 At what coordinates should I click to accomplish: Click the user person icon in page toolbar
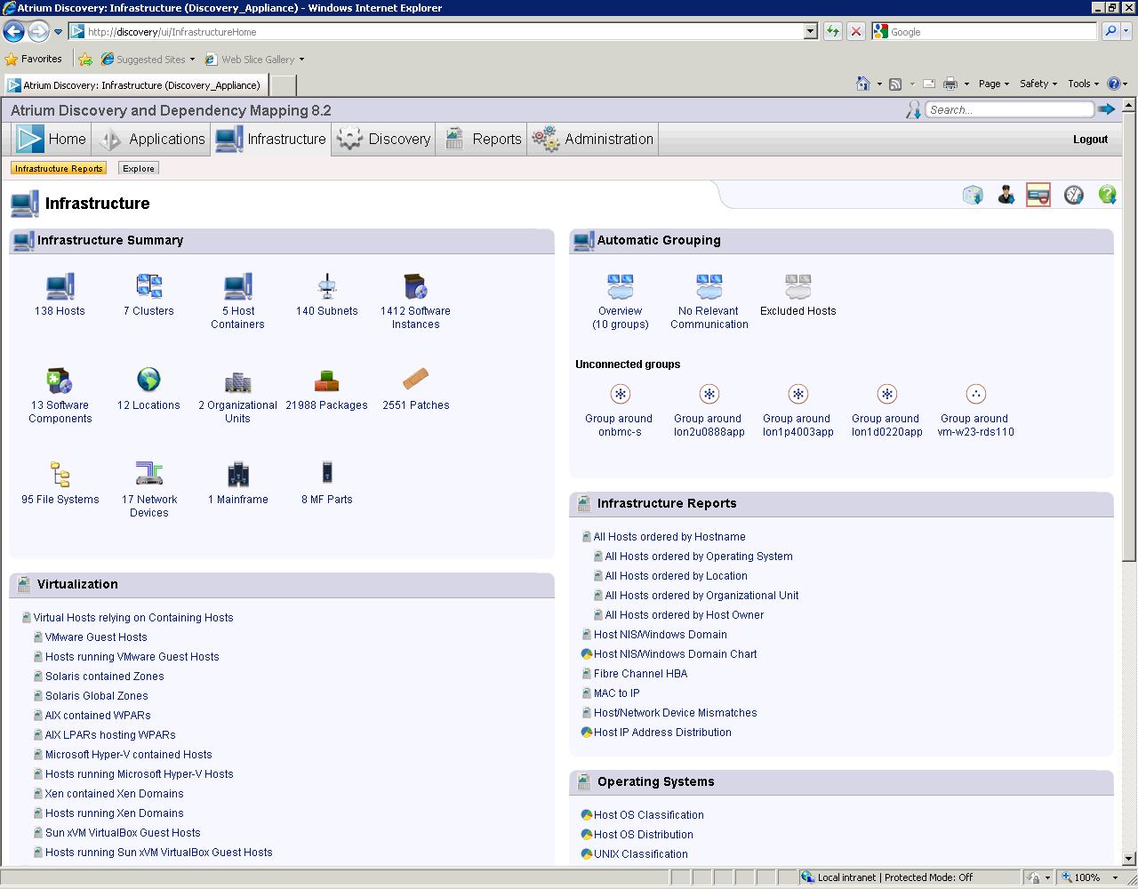coord(1006,195)
